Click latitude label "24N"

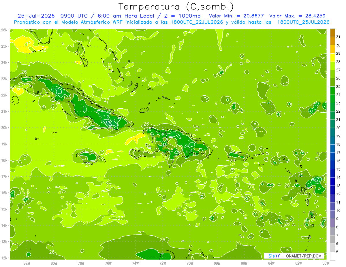[x=4, y=63]
